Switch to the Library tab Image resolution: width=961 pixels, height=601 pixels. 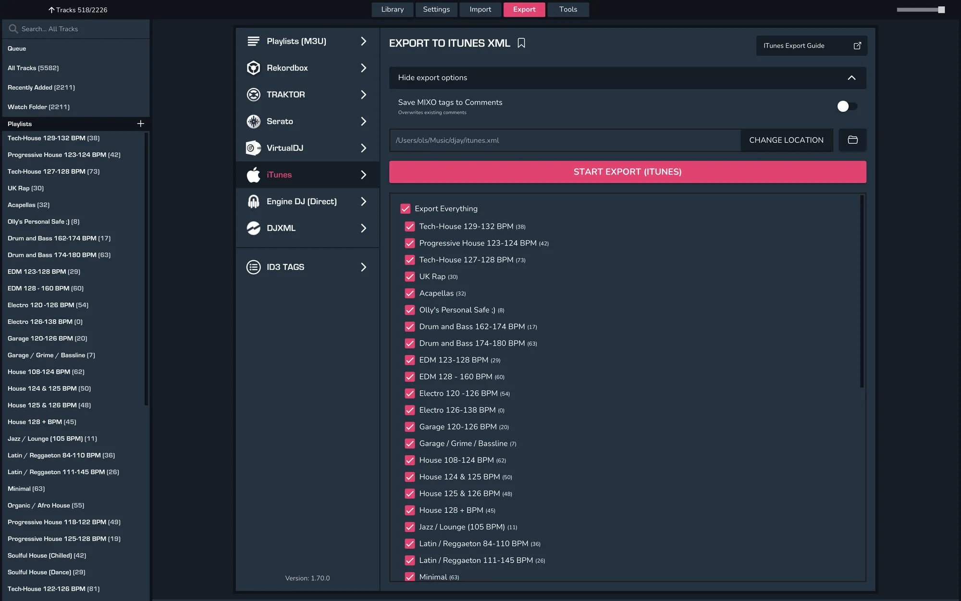pos(392,10)
